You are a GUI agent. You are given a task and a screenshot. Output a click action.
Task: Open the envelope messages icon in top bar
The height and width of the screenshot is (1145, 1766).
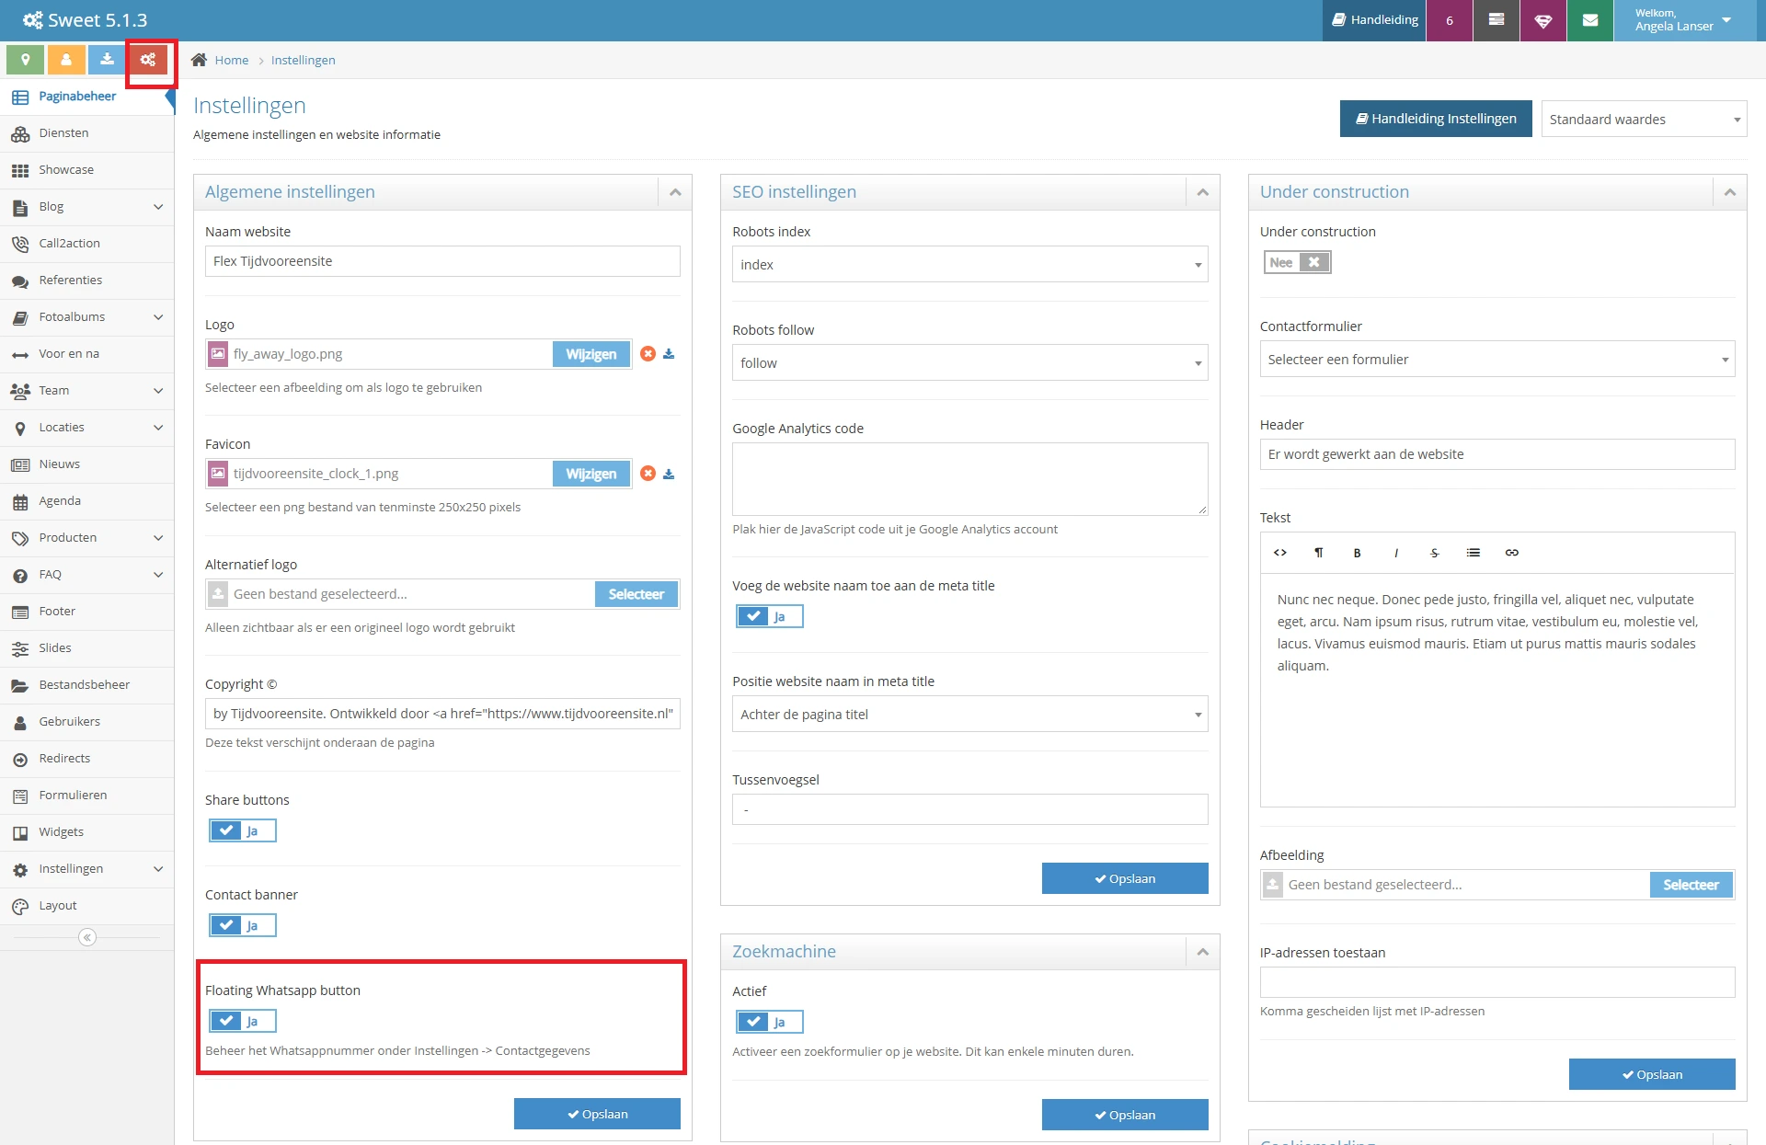click(x=1590, y=20)
